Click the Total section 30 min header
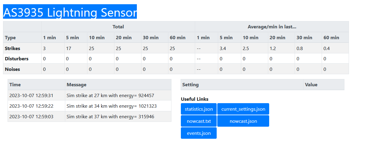Image resolution: width=386 pixels, height=149 pixels. 155,37
